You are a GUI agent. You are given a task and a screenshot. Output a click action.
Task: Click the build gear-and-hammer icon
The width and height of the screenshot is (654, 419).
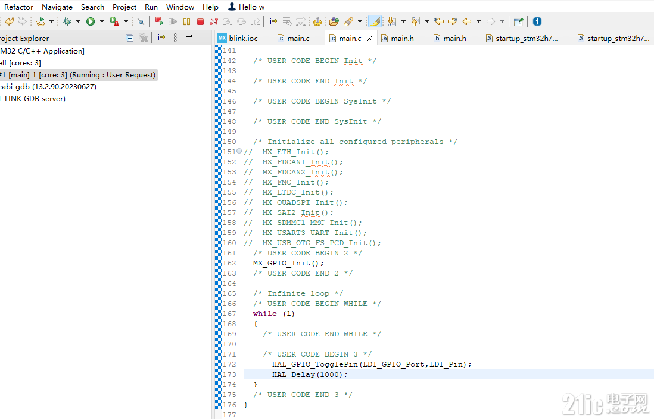pos(317,21)
